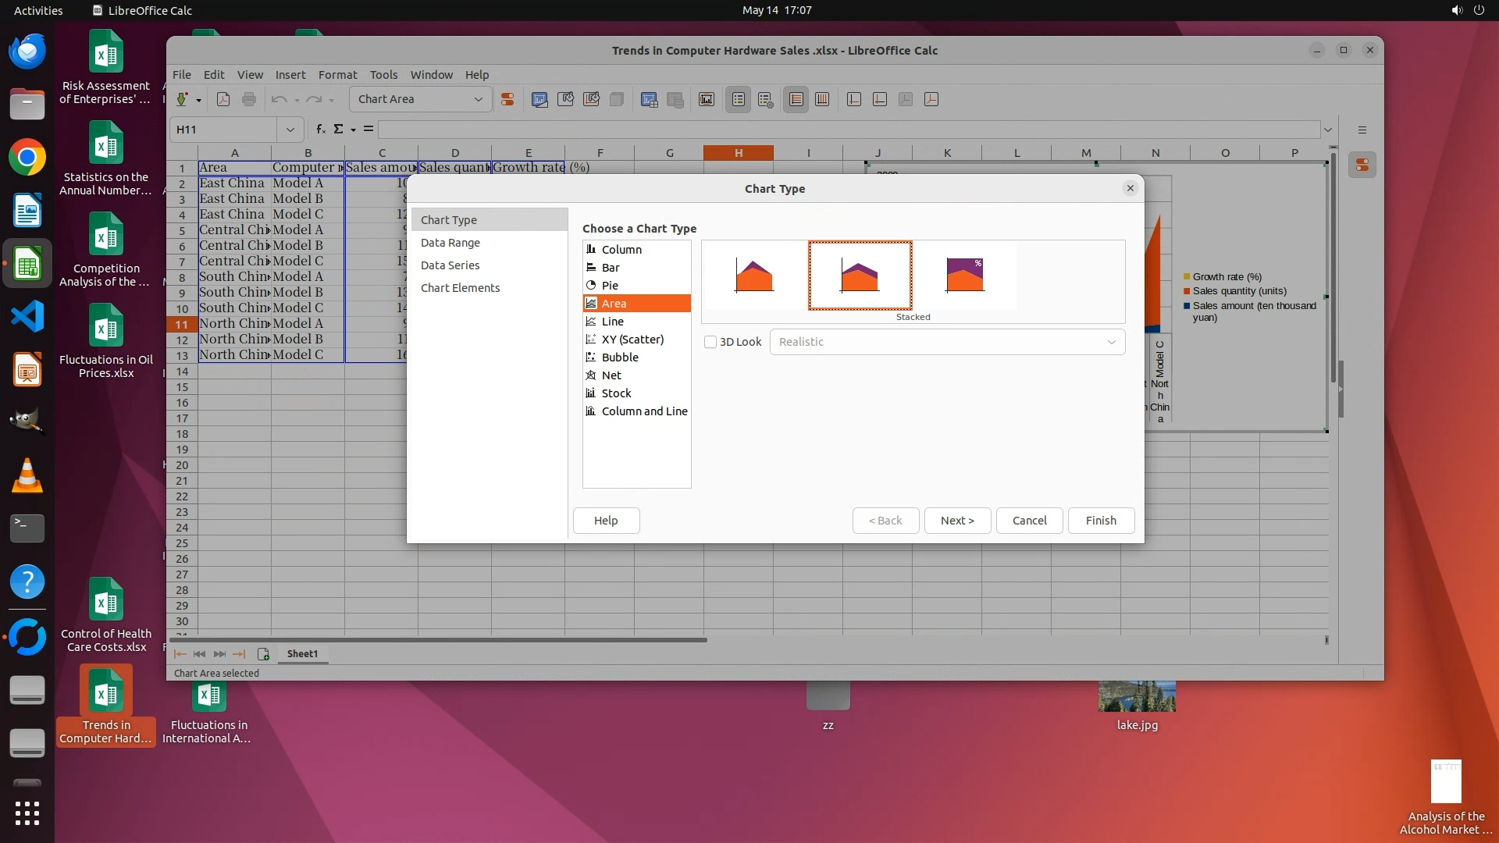Screen dimensions: 1499x843
Task: Click the Thunderbird icon in dock
Action: [x=27, y=52]
